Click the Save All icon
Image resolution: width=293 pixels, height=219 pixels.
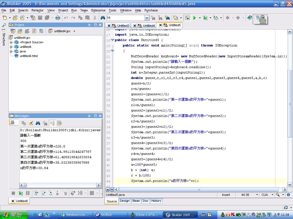[47, 18]
